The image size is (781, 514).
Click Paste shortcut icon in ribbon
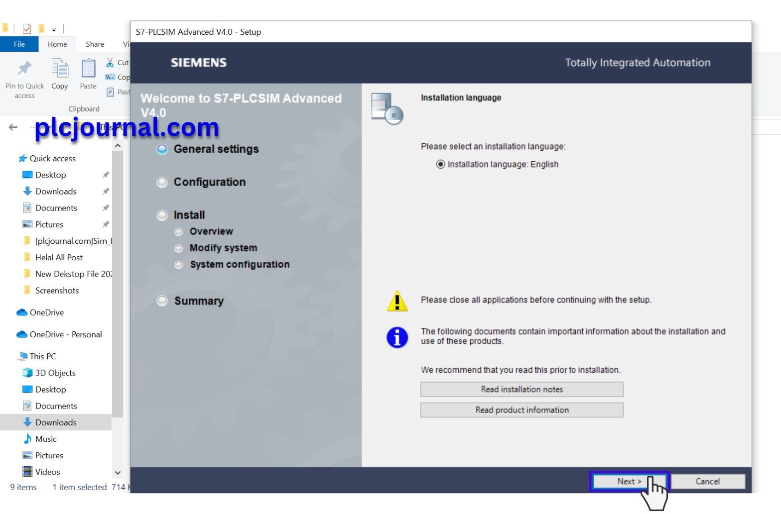click(110, 92)
